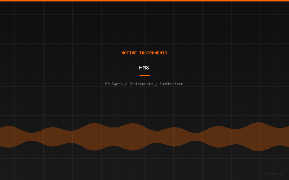The height and width of the screenshot is (180, 289).
Task: Click the orange underline beneath FM8
Action: click(144, 75)
